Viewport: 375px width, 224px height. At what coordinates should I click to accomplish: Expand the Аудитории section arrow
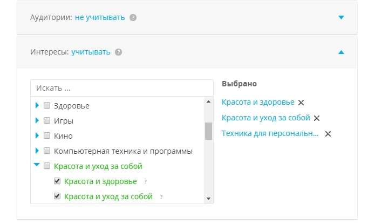click(x=340, y=17)
